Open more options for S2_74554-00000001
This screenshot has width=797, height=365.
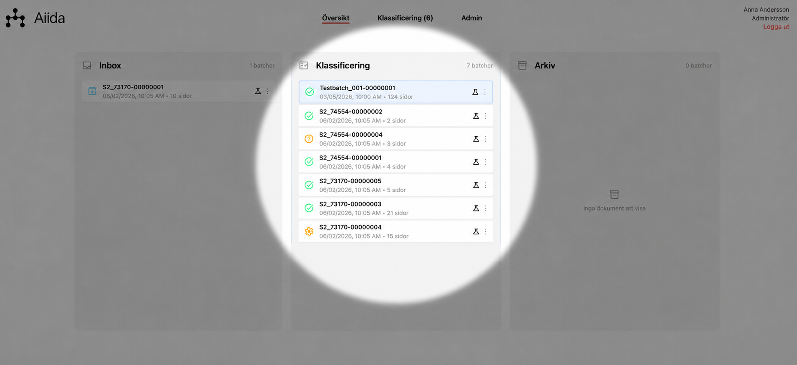486,162
